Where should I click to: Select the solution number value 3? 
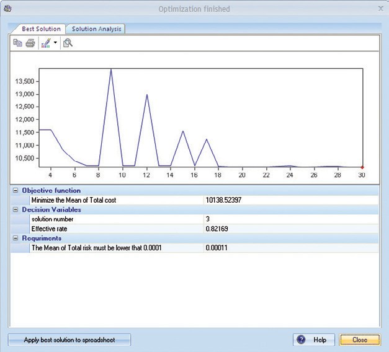click(208, 219)
